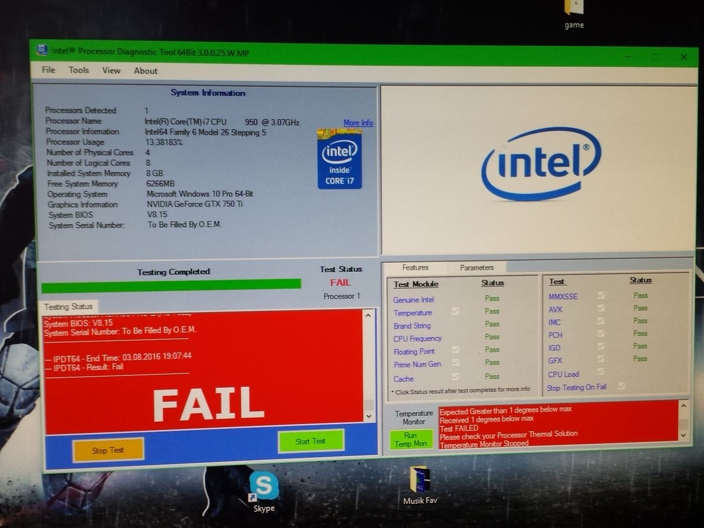Click the Stop Test button
The width and height of the screenshot is (704, 528).
108,450
